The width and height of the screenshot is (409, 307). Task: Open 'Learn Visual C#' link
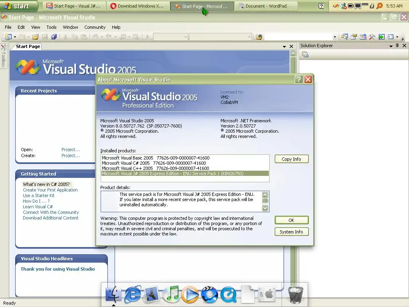(38, 207)
